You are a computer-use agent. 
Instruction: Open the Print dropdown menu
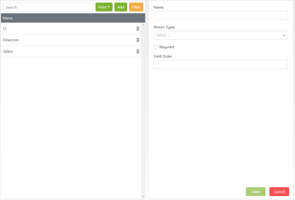[x=104, y=7]
